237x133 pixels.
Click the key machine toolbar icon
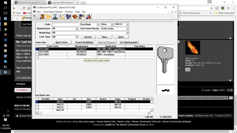tap(55, 17)
